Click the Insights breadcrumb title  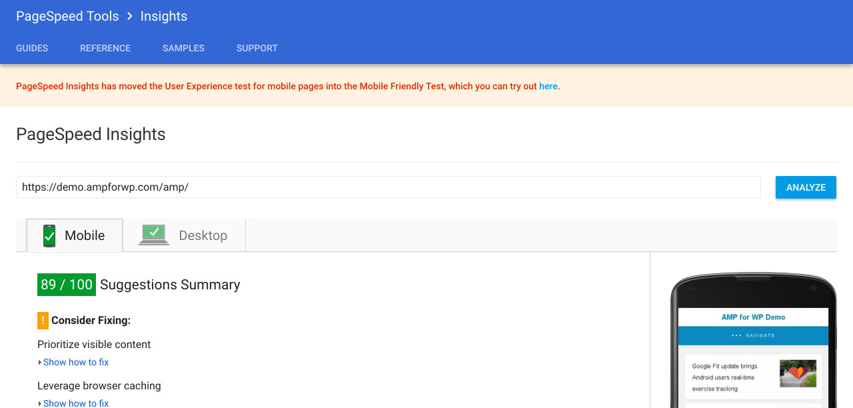coord(164,17)
